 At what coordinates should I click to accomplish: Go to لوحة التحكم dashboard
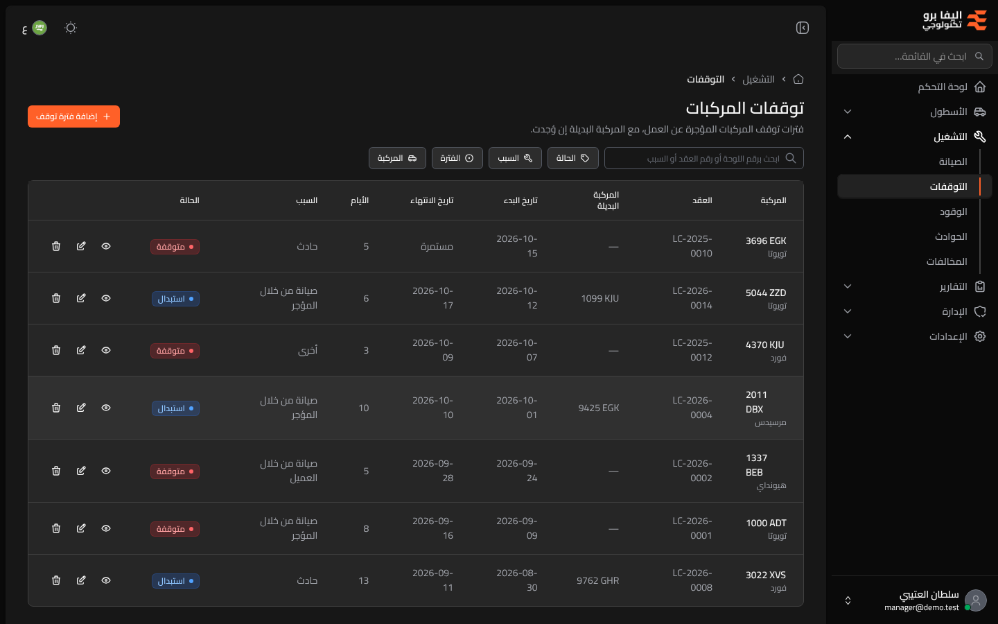click(x=915, y=87)
